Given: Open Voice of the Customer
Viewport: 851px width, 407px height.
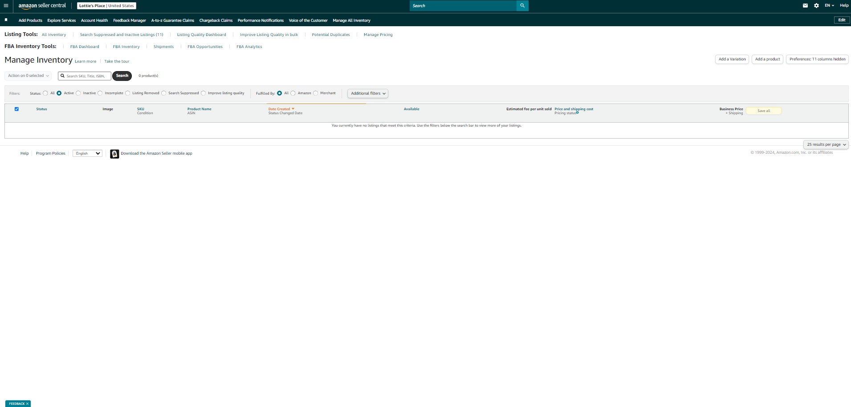Looking at the screenshot, I should (x=308, y=20).
